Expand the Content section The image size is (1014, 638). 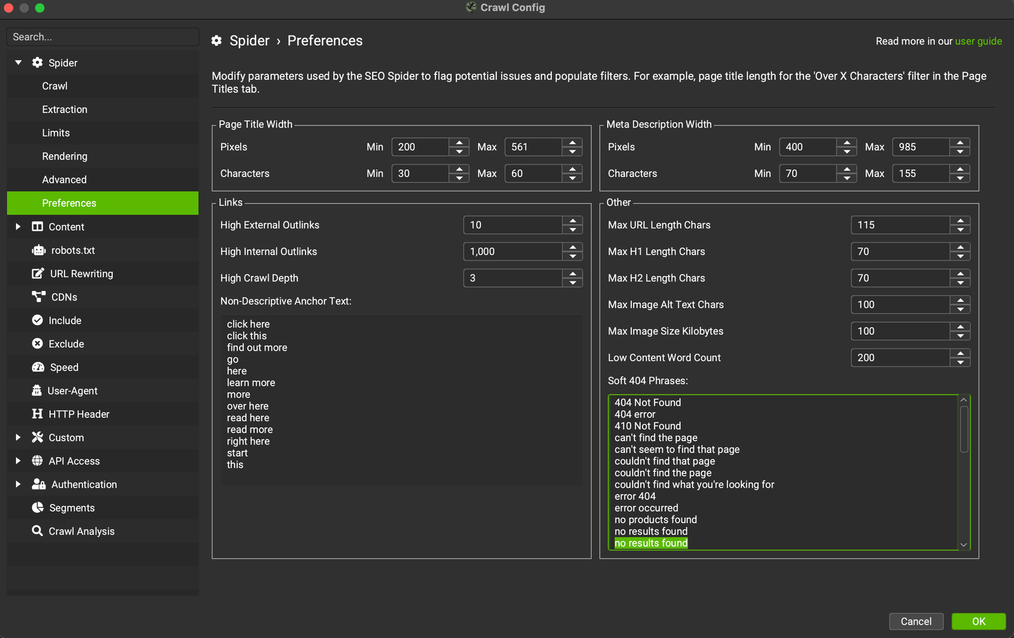[18, 227]
